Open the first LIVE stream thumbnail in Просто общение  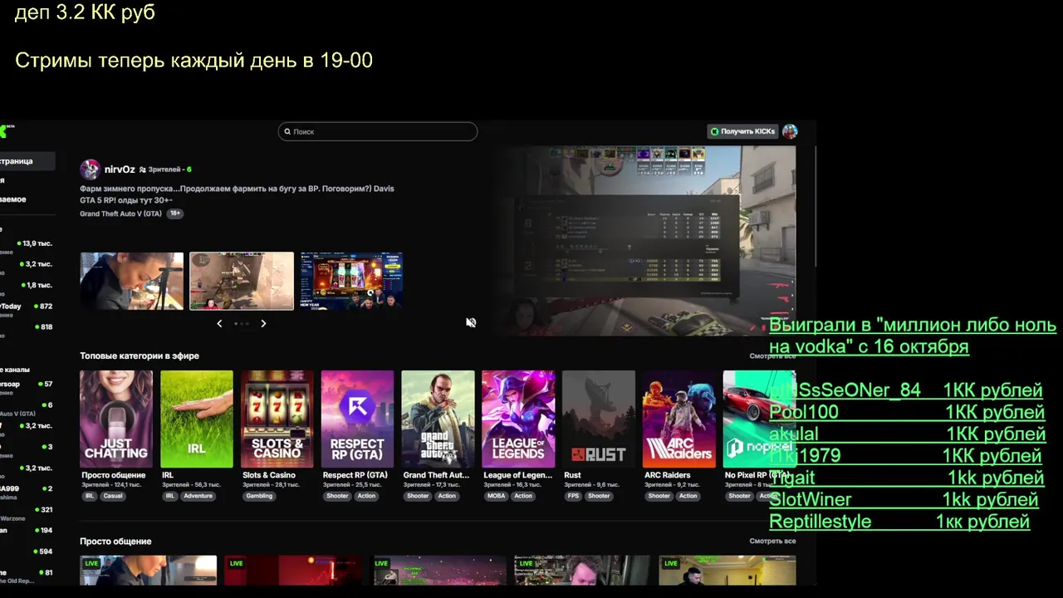click(148, 571)
